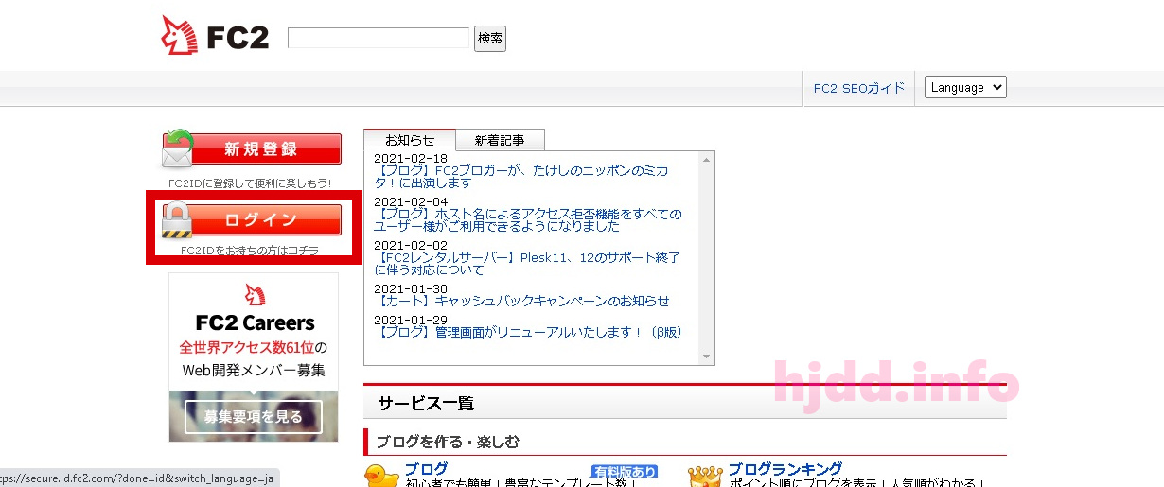This screenshot has width=1164, height=487.
Task: Open the Language dropdown
Action: (x=965, y=87)
